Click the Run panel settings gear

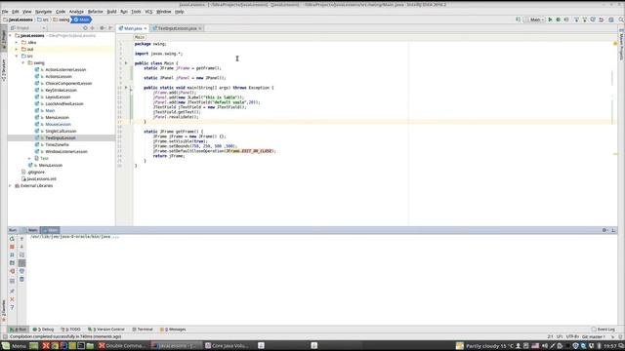point(604,230)
